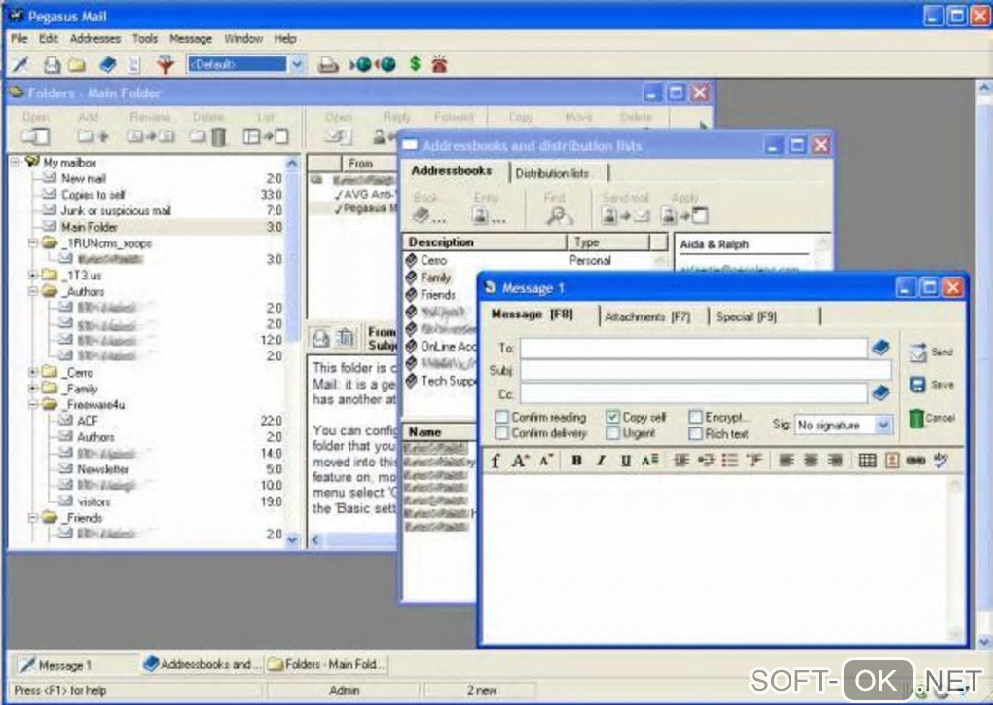Click the red alarm toolbar icon
993x705 pixels.
[x=439, y=64]
